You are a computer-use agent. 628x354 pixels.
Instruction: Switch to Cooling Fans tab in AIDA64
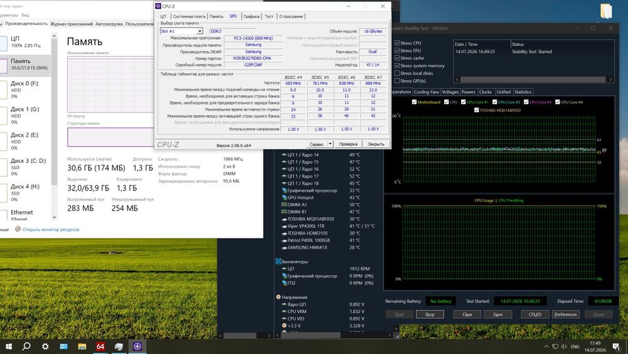426,92
